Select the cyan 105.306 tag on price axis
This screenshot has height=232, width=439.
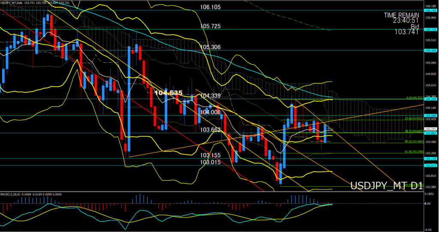pos(431,50)
